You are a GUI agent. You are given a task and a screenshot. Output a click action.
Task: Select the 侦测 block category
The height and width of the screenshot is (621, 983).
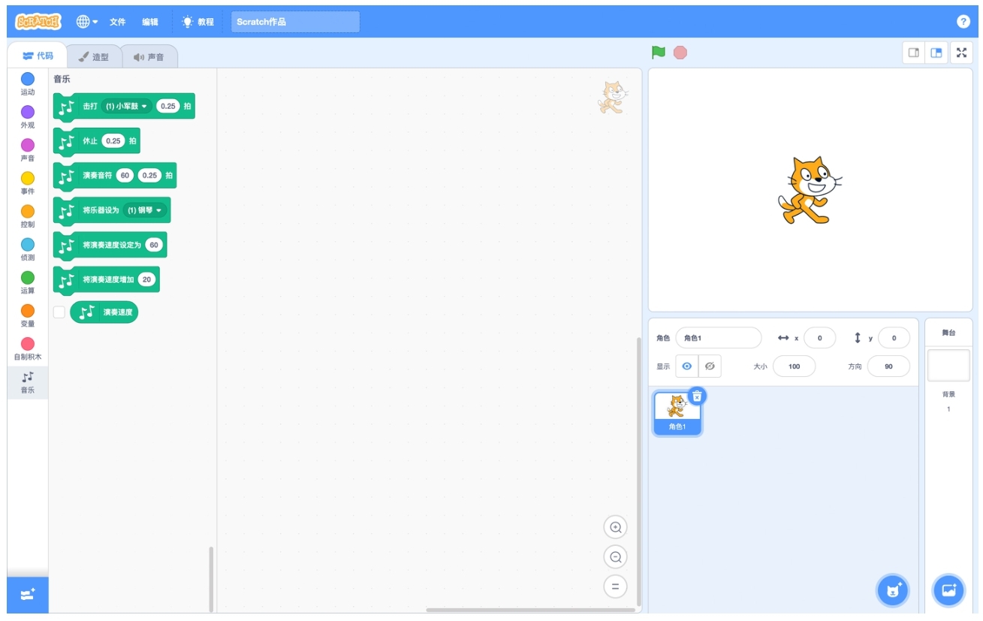(x=28, y=249)
